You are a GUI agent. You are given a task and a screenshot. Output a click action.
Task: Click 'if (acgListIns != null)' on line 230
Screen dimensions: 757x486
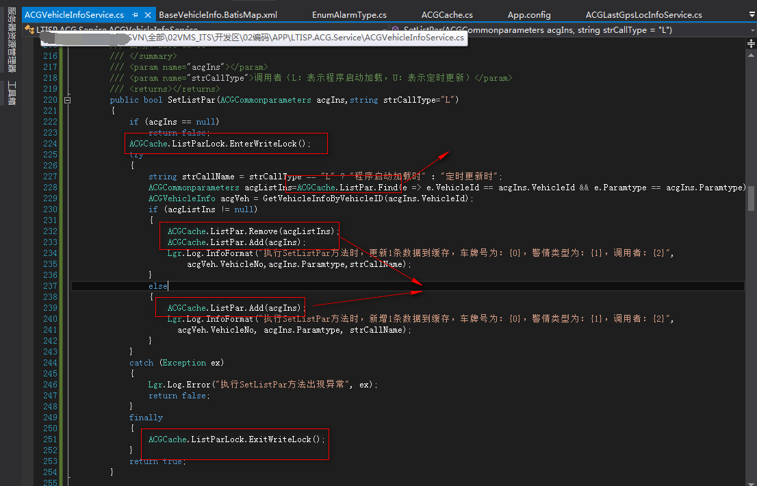coord(203,209)
